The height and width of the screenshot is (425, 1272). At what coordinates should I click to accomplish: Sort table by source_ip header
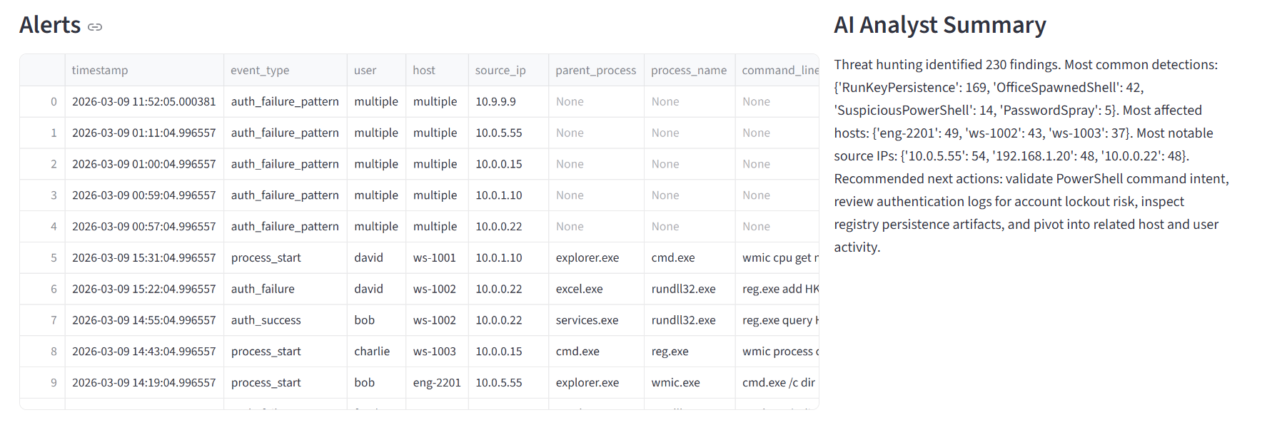pos(500,70)
